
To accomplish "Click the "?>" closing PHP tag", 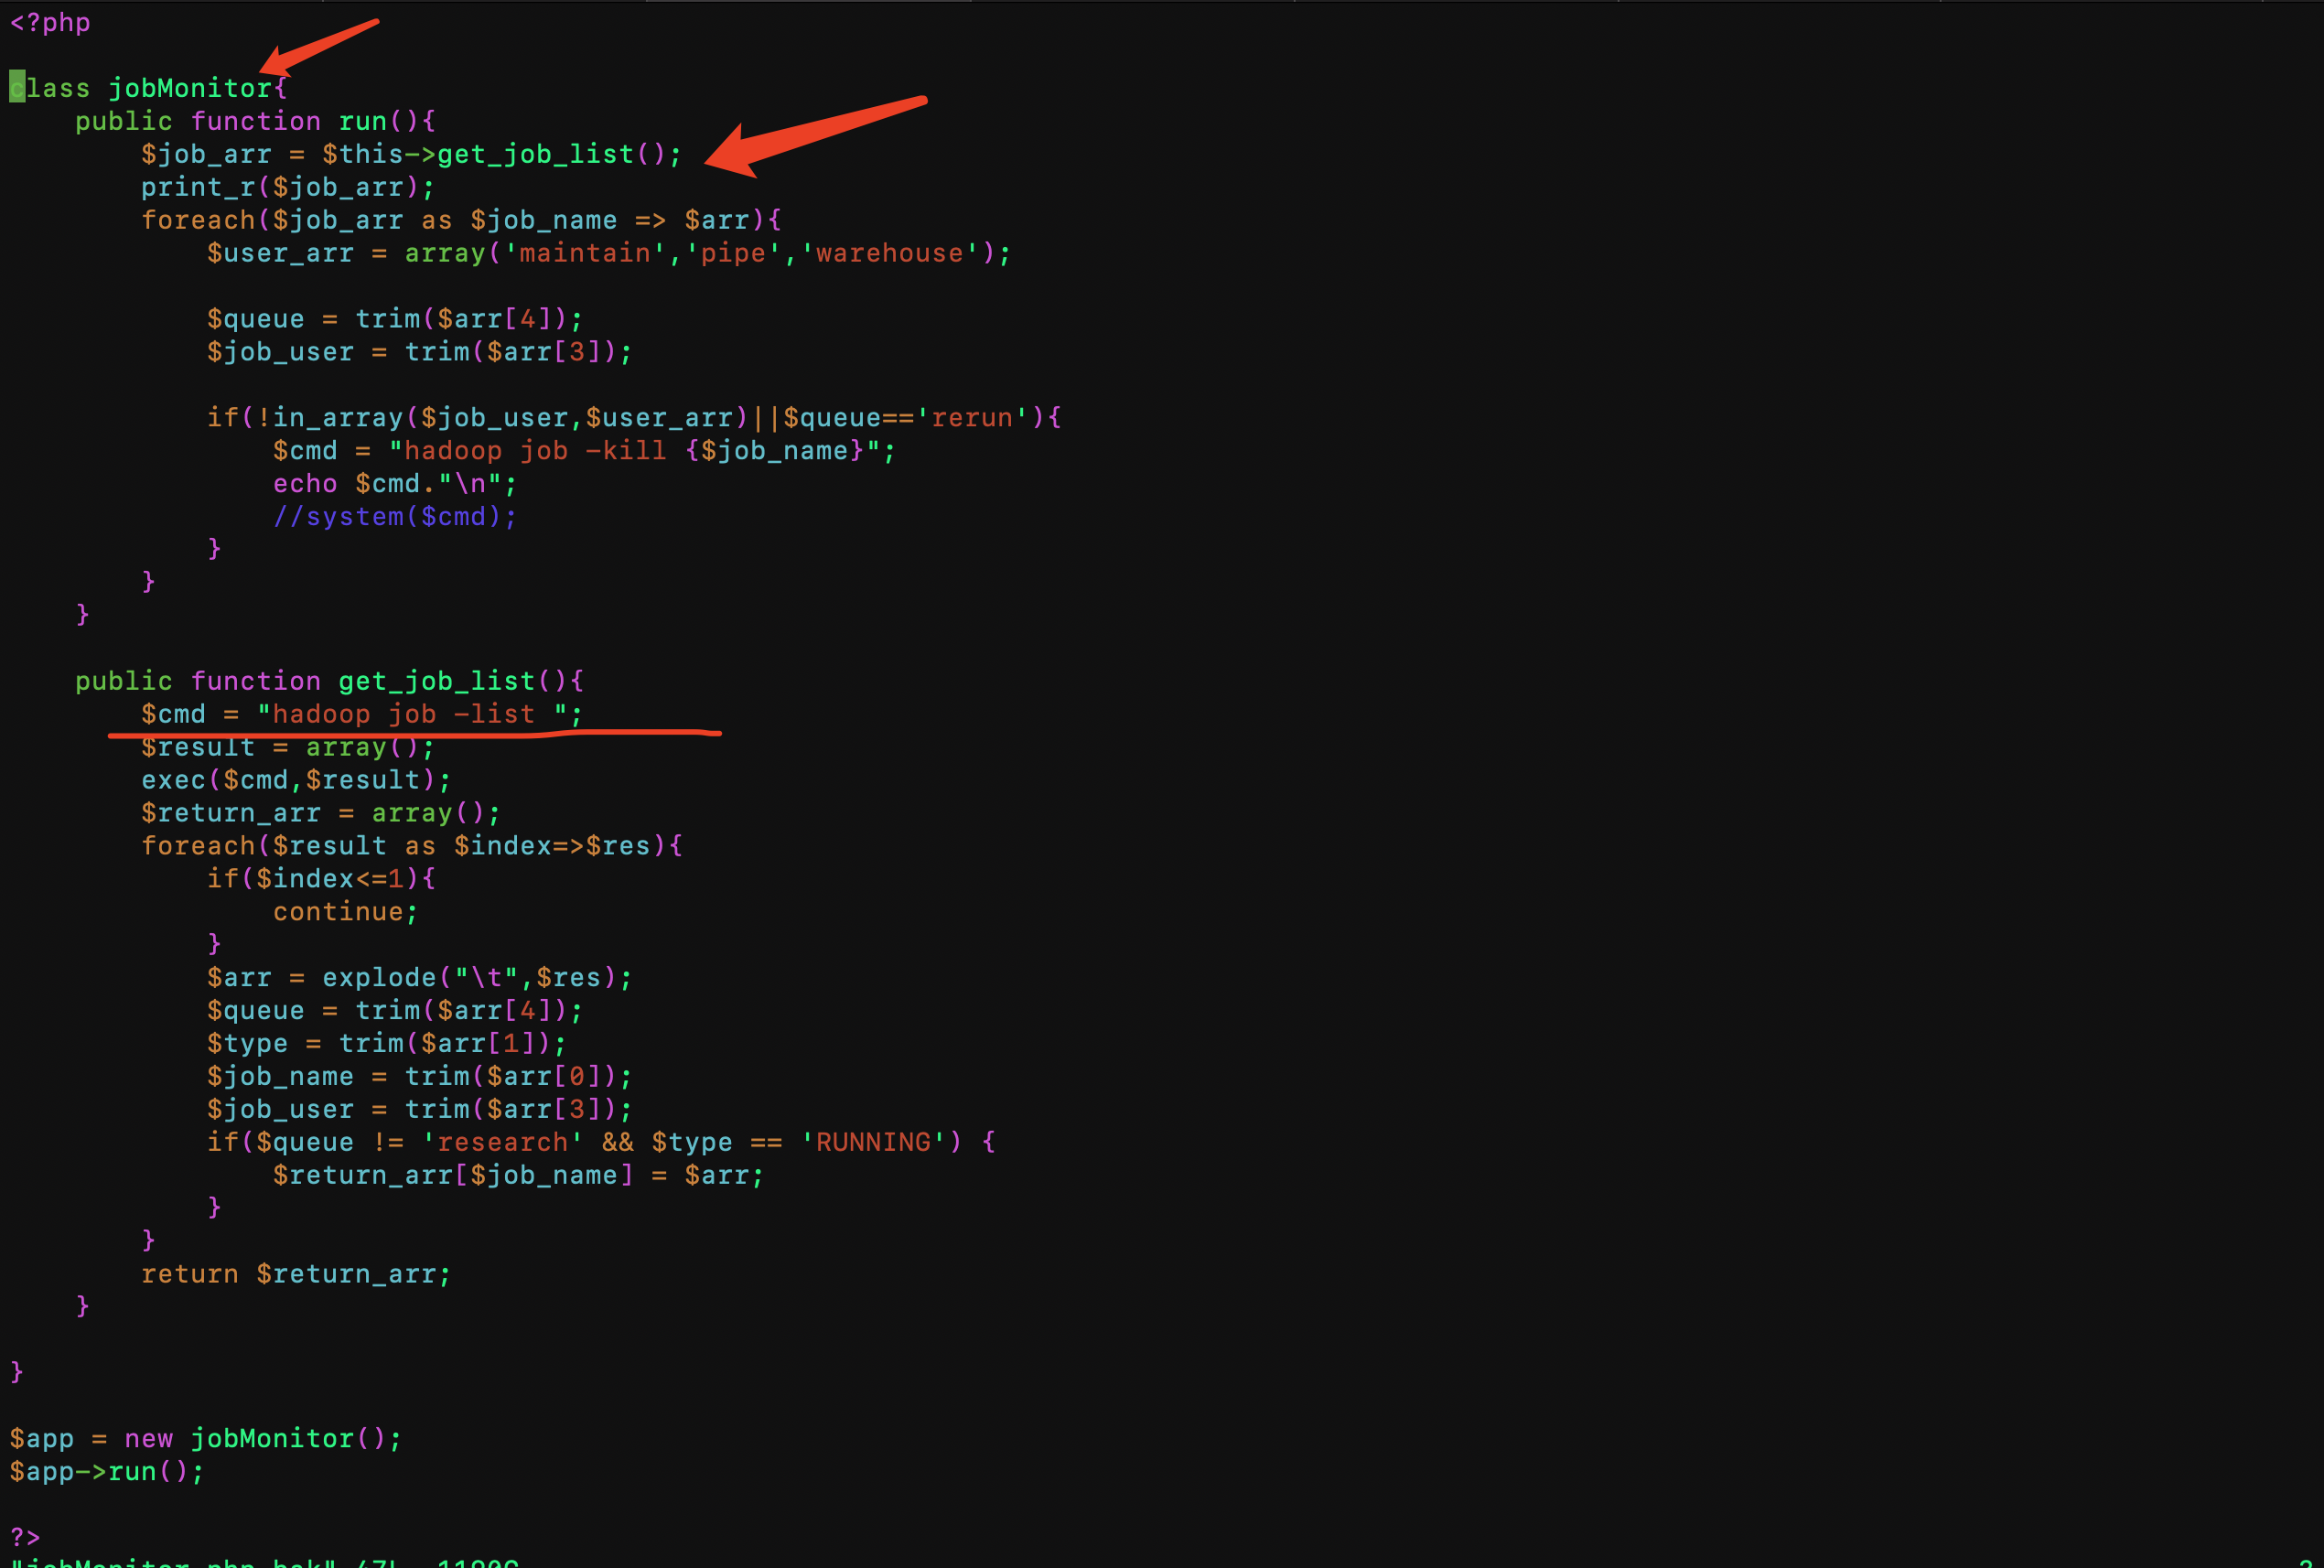I will coord(25,1538).
